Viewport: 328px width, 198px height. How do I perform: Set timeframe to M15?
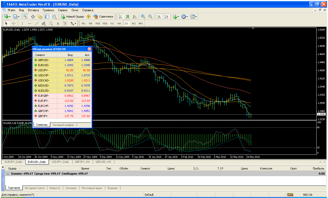coord(98,23)
